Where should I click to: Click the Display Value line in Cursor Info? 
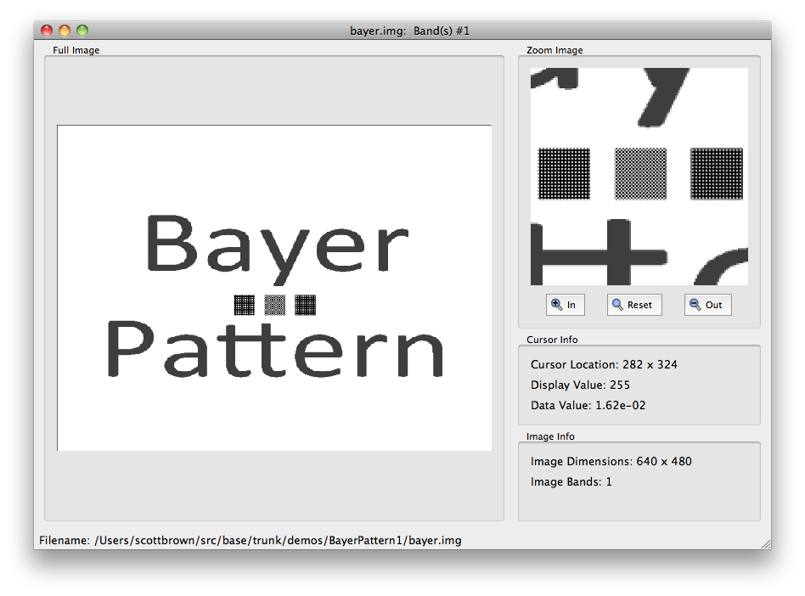583,385
